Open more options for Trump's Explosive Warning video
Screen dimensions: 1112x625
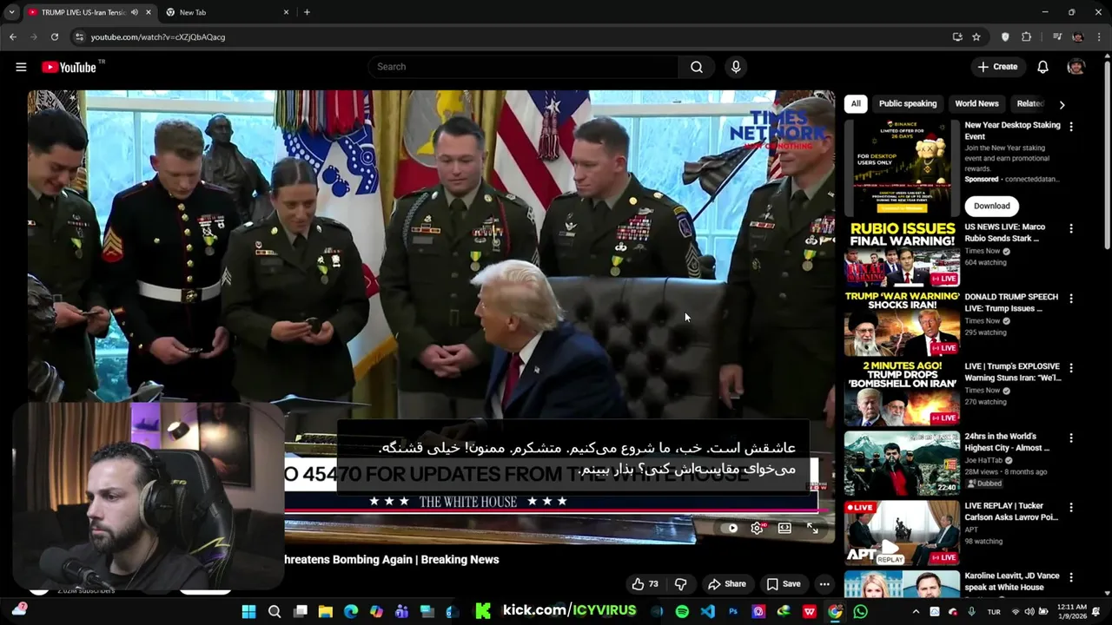pyautogui.click(x=1071, y=368)
